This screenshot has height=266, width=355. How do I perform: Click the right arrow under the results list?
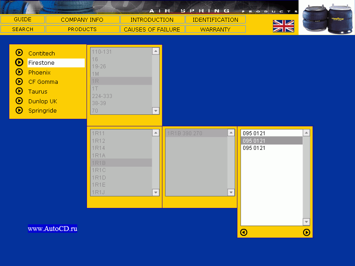[307, 232]
